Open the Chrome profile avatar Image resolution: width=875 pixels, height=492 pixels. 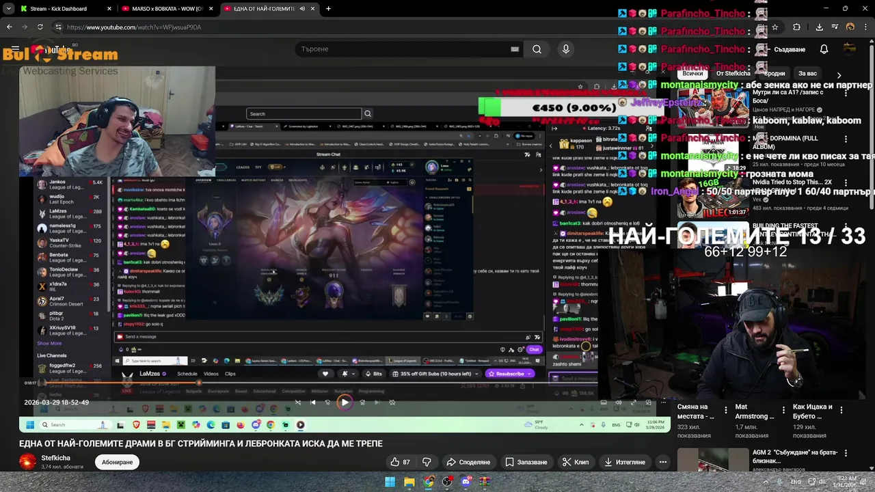point(850,27)
